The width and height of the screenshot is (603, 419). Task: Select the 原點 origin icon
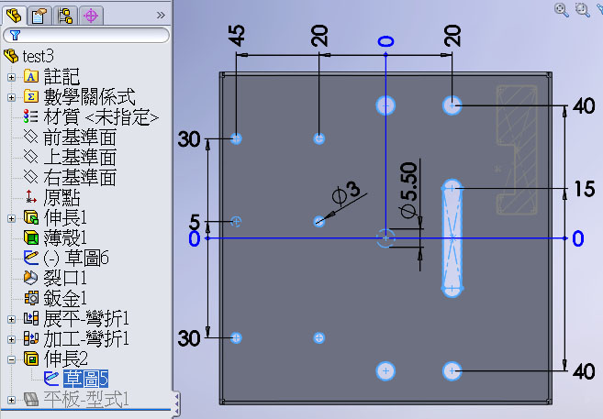click(x=31, y=197)
